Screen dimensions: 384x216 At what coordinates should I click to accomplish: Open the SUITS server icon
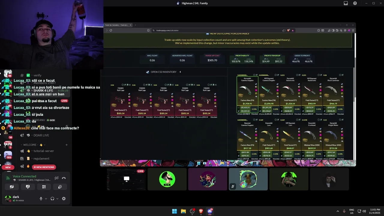[x=8, y=145]
